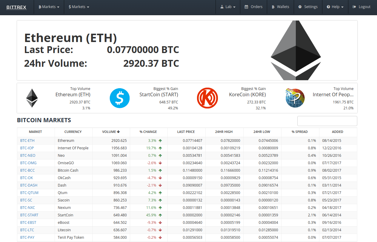Open the Bitcoin Markets dropdown menu

pyautogui.click(x=49, y=7)
